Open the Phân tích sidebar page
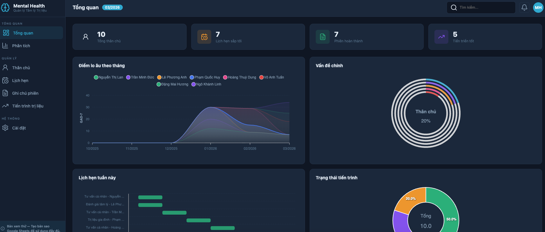This screenshot has width=545, height=232. (21, 46)
